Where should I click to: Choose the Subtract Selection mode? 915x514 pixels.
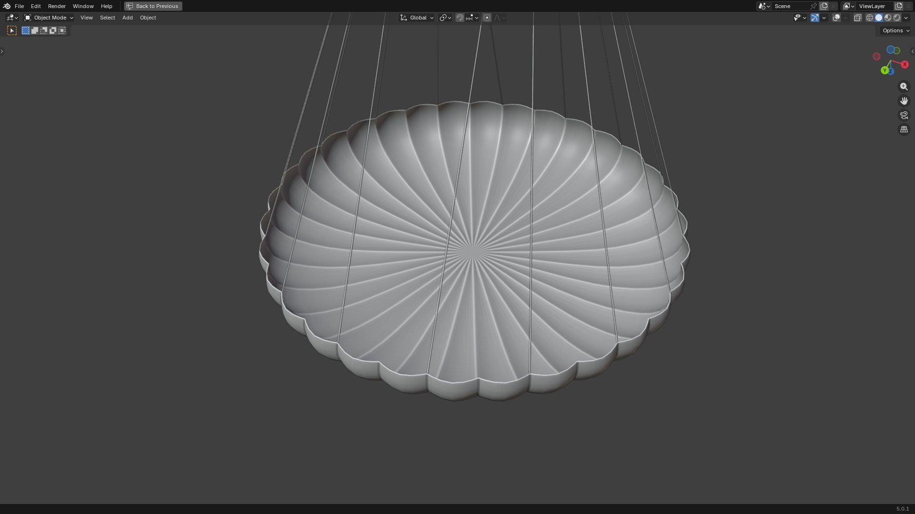click(44, 30)
